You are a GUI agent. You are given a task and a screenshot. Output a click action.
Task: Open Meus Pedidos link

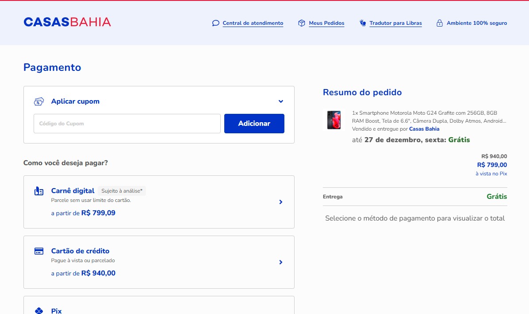coord(326,23)
